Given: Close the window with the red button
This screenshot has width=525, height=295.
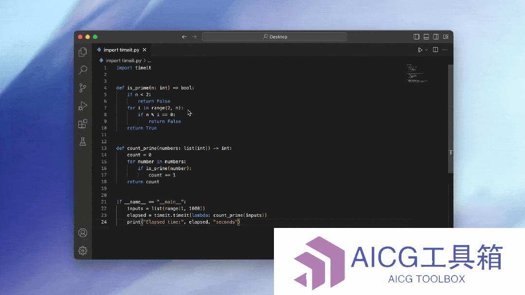Looking at the screenshot, I should point(80,37).
